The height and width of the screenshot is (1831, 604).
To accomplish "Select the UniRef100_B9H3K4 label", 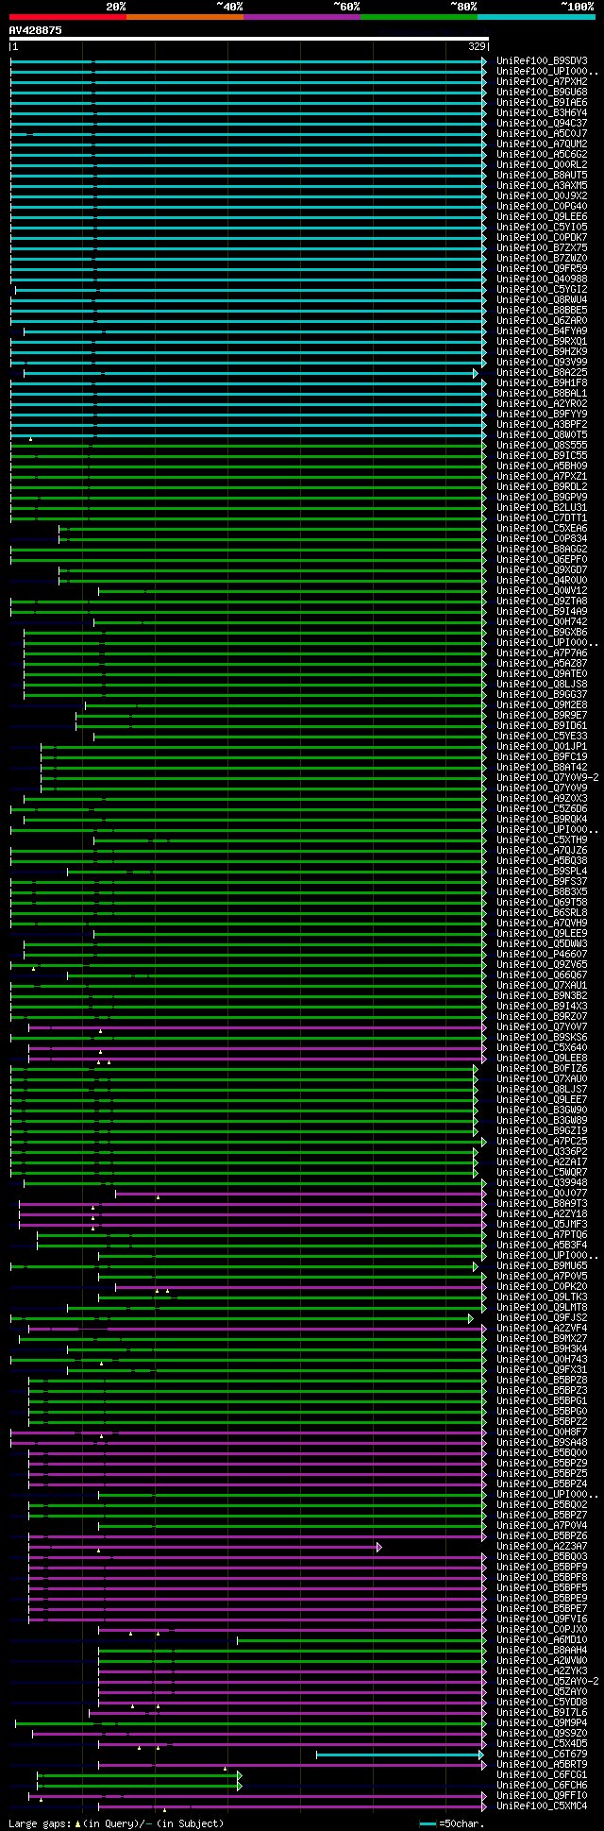I will pos(542,1348).
